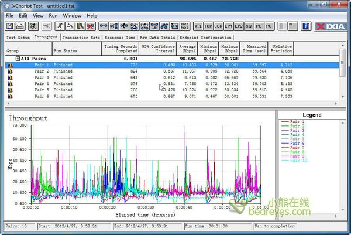
Task: Toggle the EP1 endpoint grouping button
Action: click(x=228, y=26)
